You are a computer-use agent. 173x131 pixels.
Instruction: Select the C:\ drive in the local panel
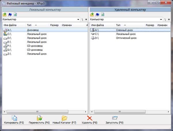click(45, 34)
